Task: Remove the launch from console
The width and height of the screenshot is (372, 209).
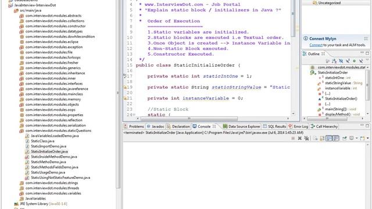Action: point(300,138)
